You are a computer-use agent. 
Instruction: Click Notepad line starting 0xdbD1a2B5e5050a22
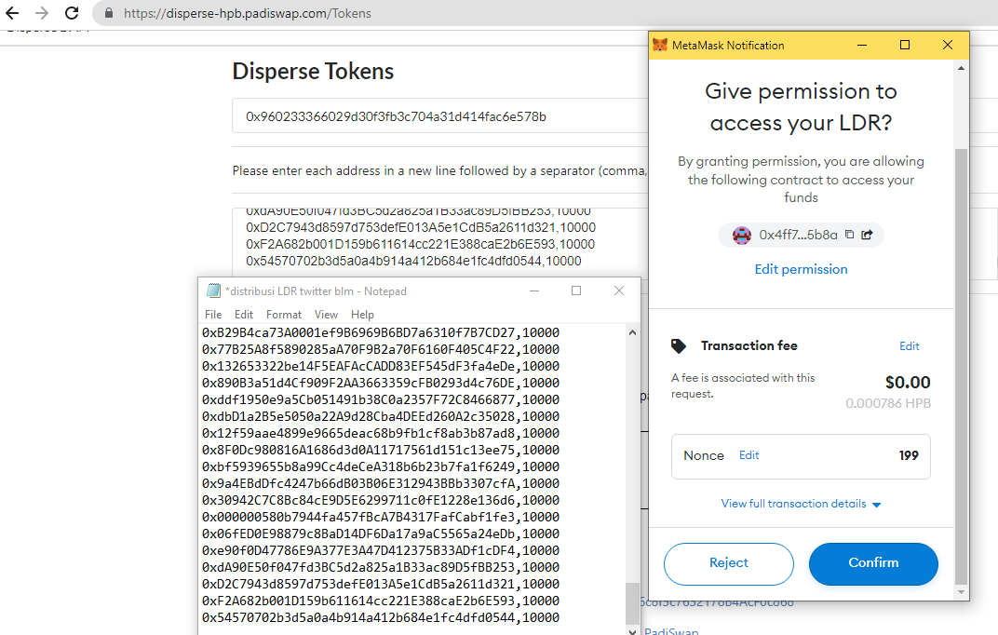381,417
